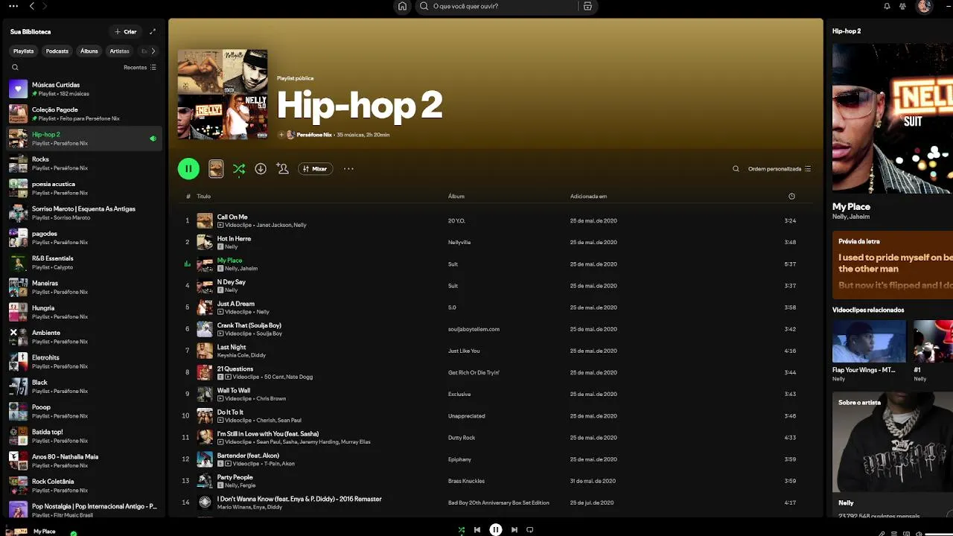Click the Mixar button
Screen dimensions: 953x536
[315, 169]
